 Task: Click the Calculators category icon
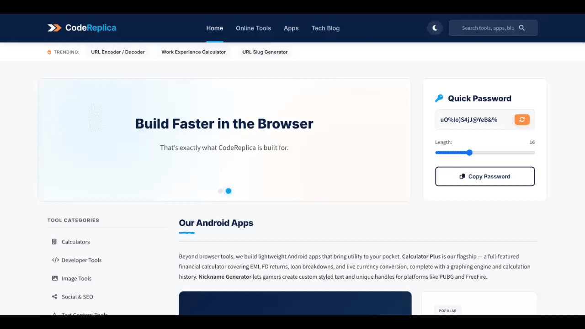(54, 242)
